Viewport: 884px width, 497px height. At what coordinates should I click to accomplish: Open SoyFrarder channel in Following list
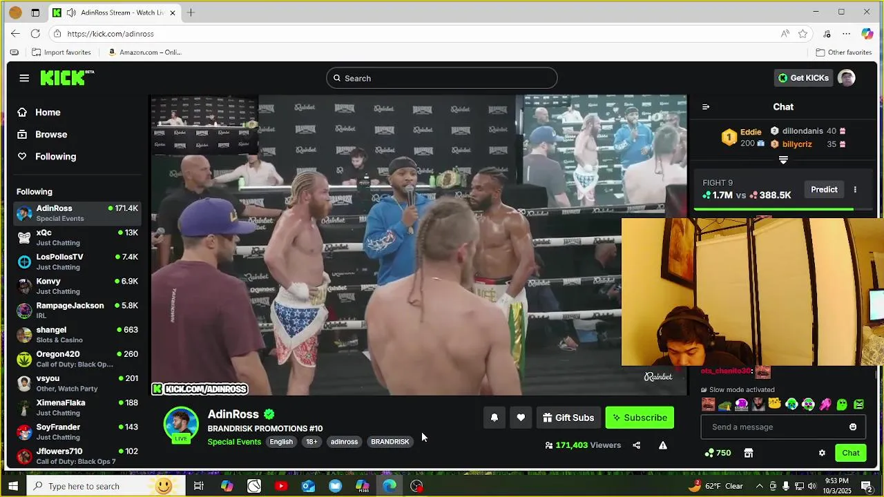click(77, 432)
